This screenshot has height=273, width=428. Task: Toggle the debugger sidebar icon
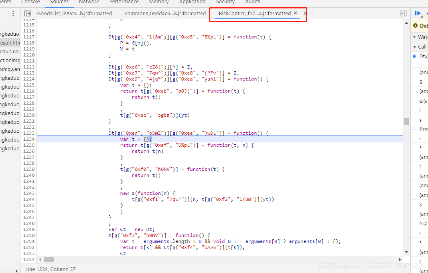click(403, 13)
